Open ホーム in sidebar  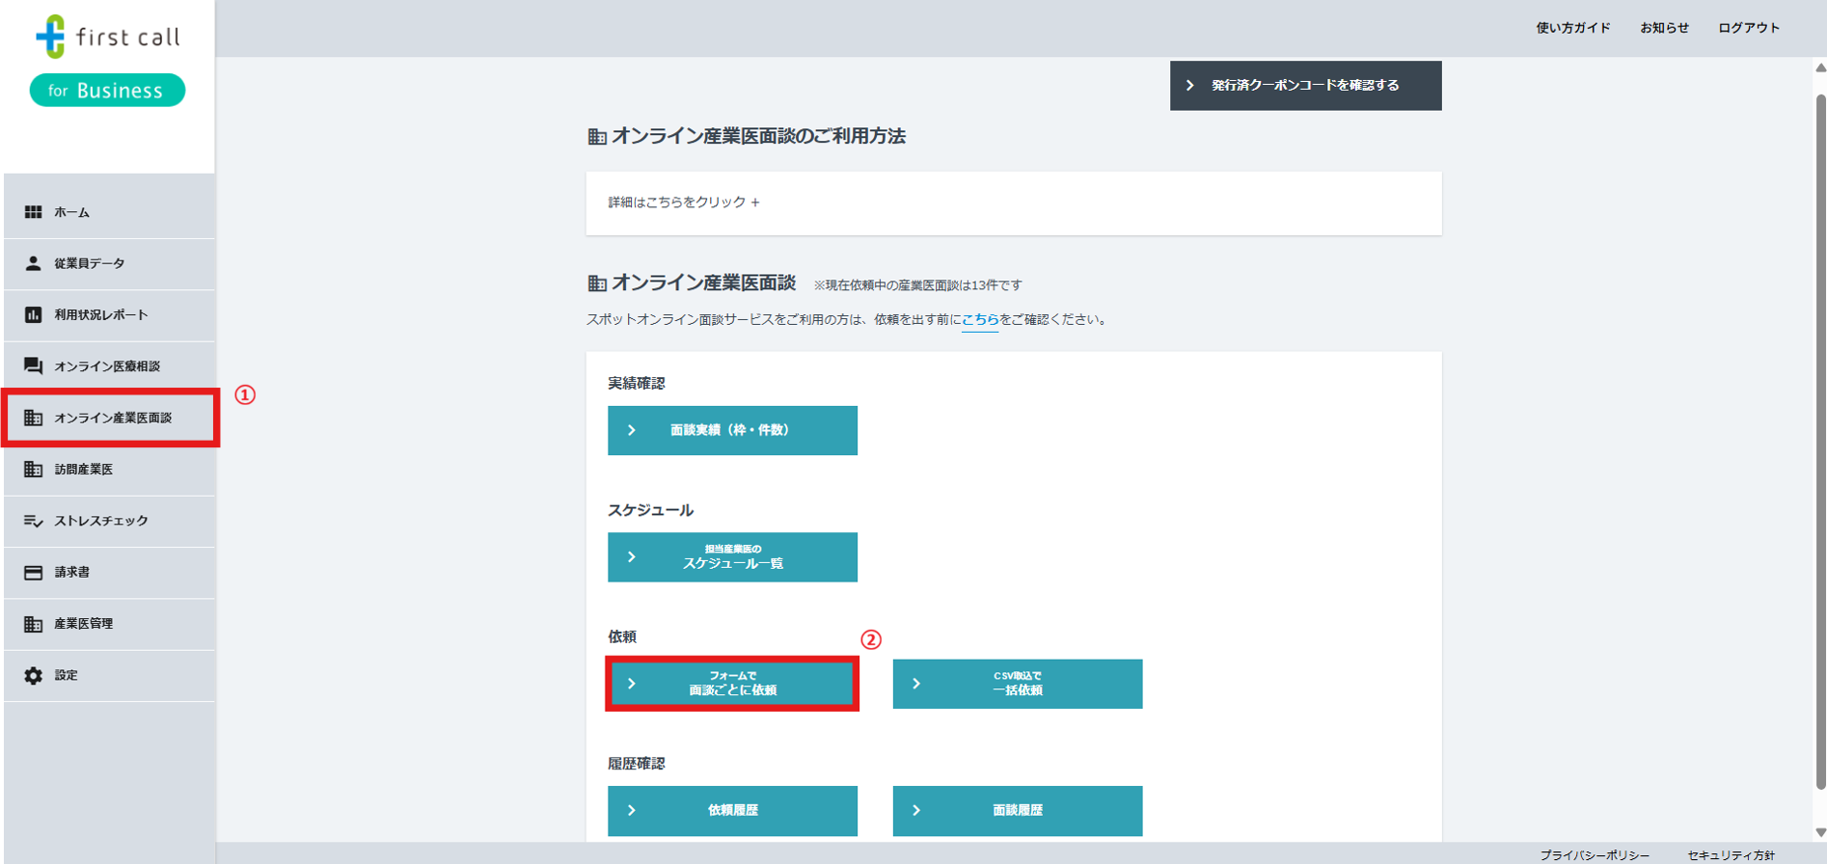[x=109, y=212]
